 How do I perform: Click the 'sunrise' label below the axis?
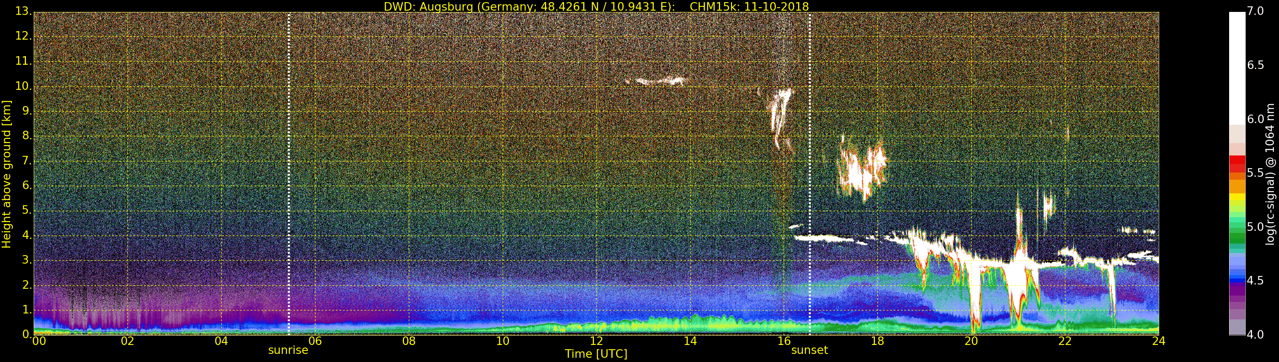click(288, 350)
